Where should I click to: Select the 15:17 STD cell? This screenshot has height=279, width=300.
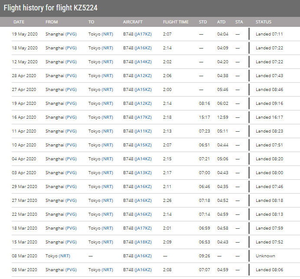tap(204, 117)
